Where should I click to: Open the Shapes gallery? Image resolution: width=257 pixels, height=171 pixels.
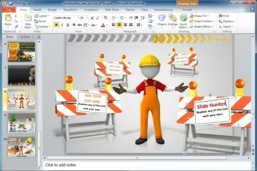click(x=162, y=20)
